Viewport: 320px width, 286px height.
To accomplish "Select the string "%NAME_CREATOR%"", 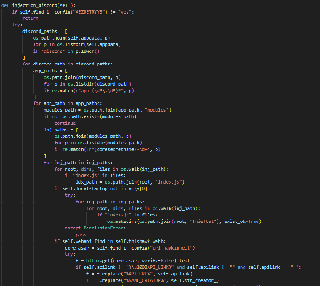I will (145, 281).
